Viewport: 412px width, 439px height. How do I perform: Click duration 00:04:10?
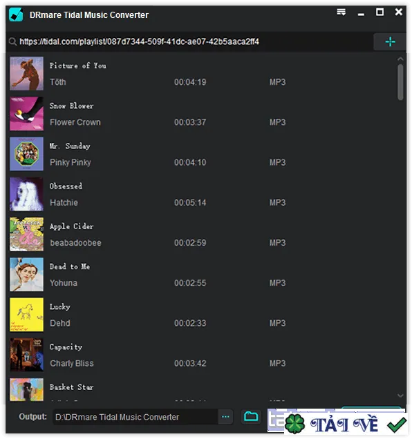tap(190, 162)
